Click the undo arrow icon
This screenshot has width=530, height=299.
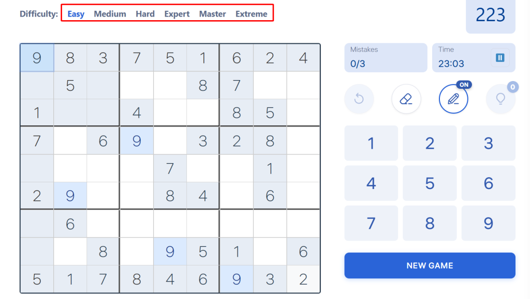coord(359,99)
